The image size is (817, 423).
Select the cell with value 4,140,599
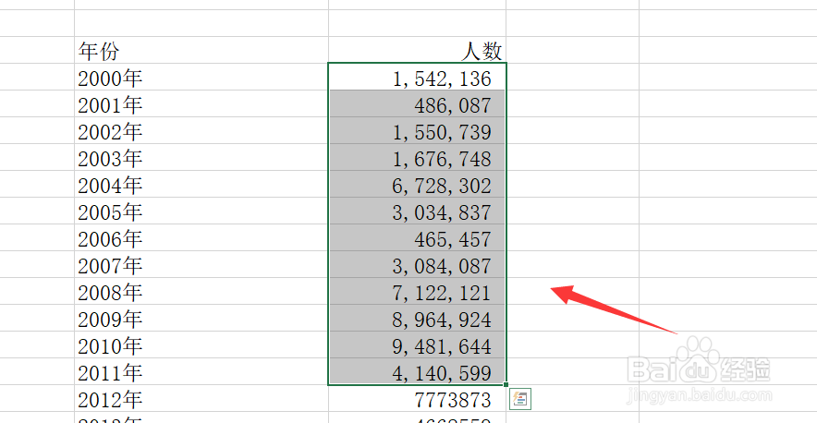[x=417, y=372]
